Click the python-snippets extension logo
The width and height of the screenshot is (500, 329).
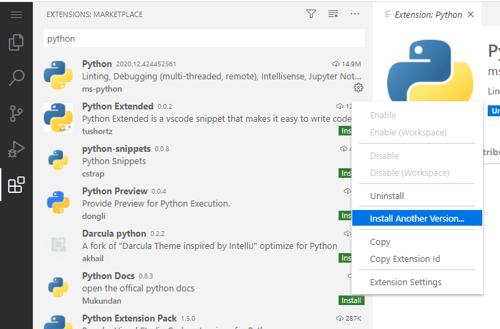coord(58,160)
